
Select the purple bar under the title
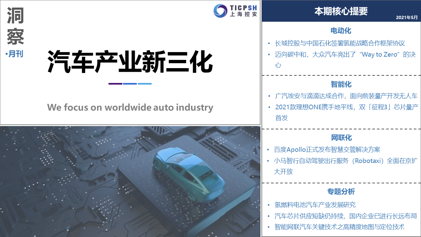[x=115, y=84]
